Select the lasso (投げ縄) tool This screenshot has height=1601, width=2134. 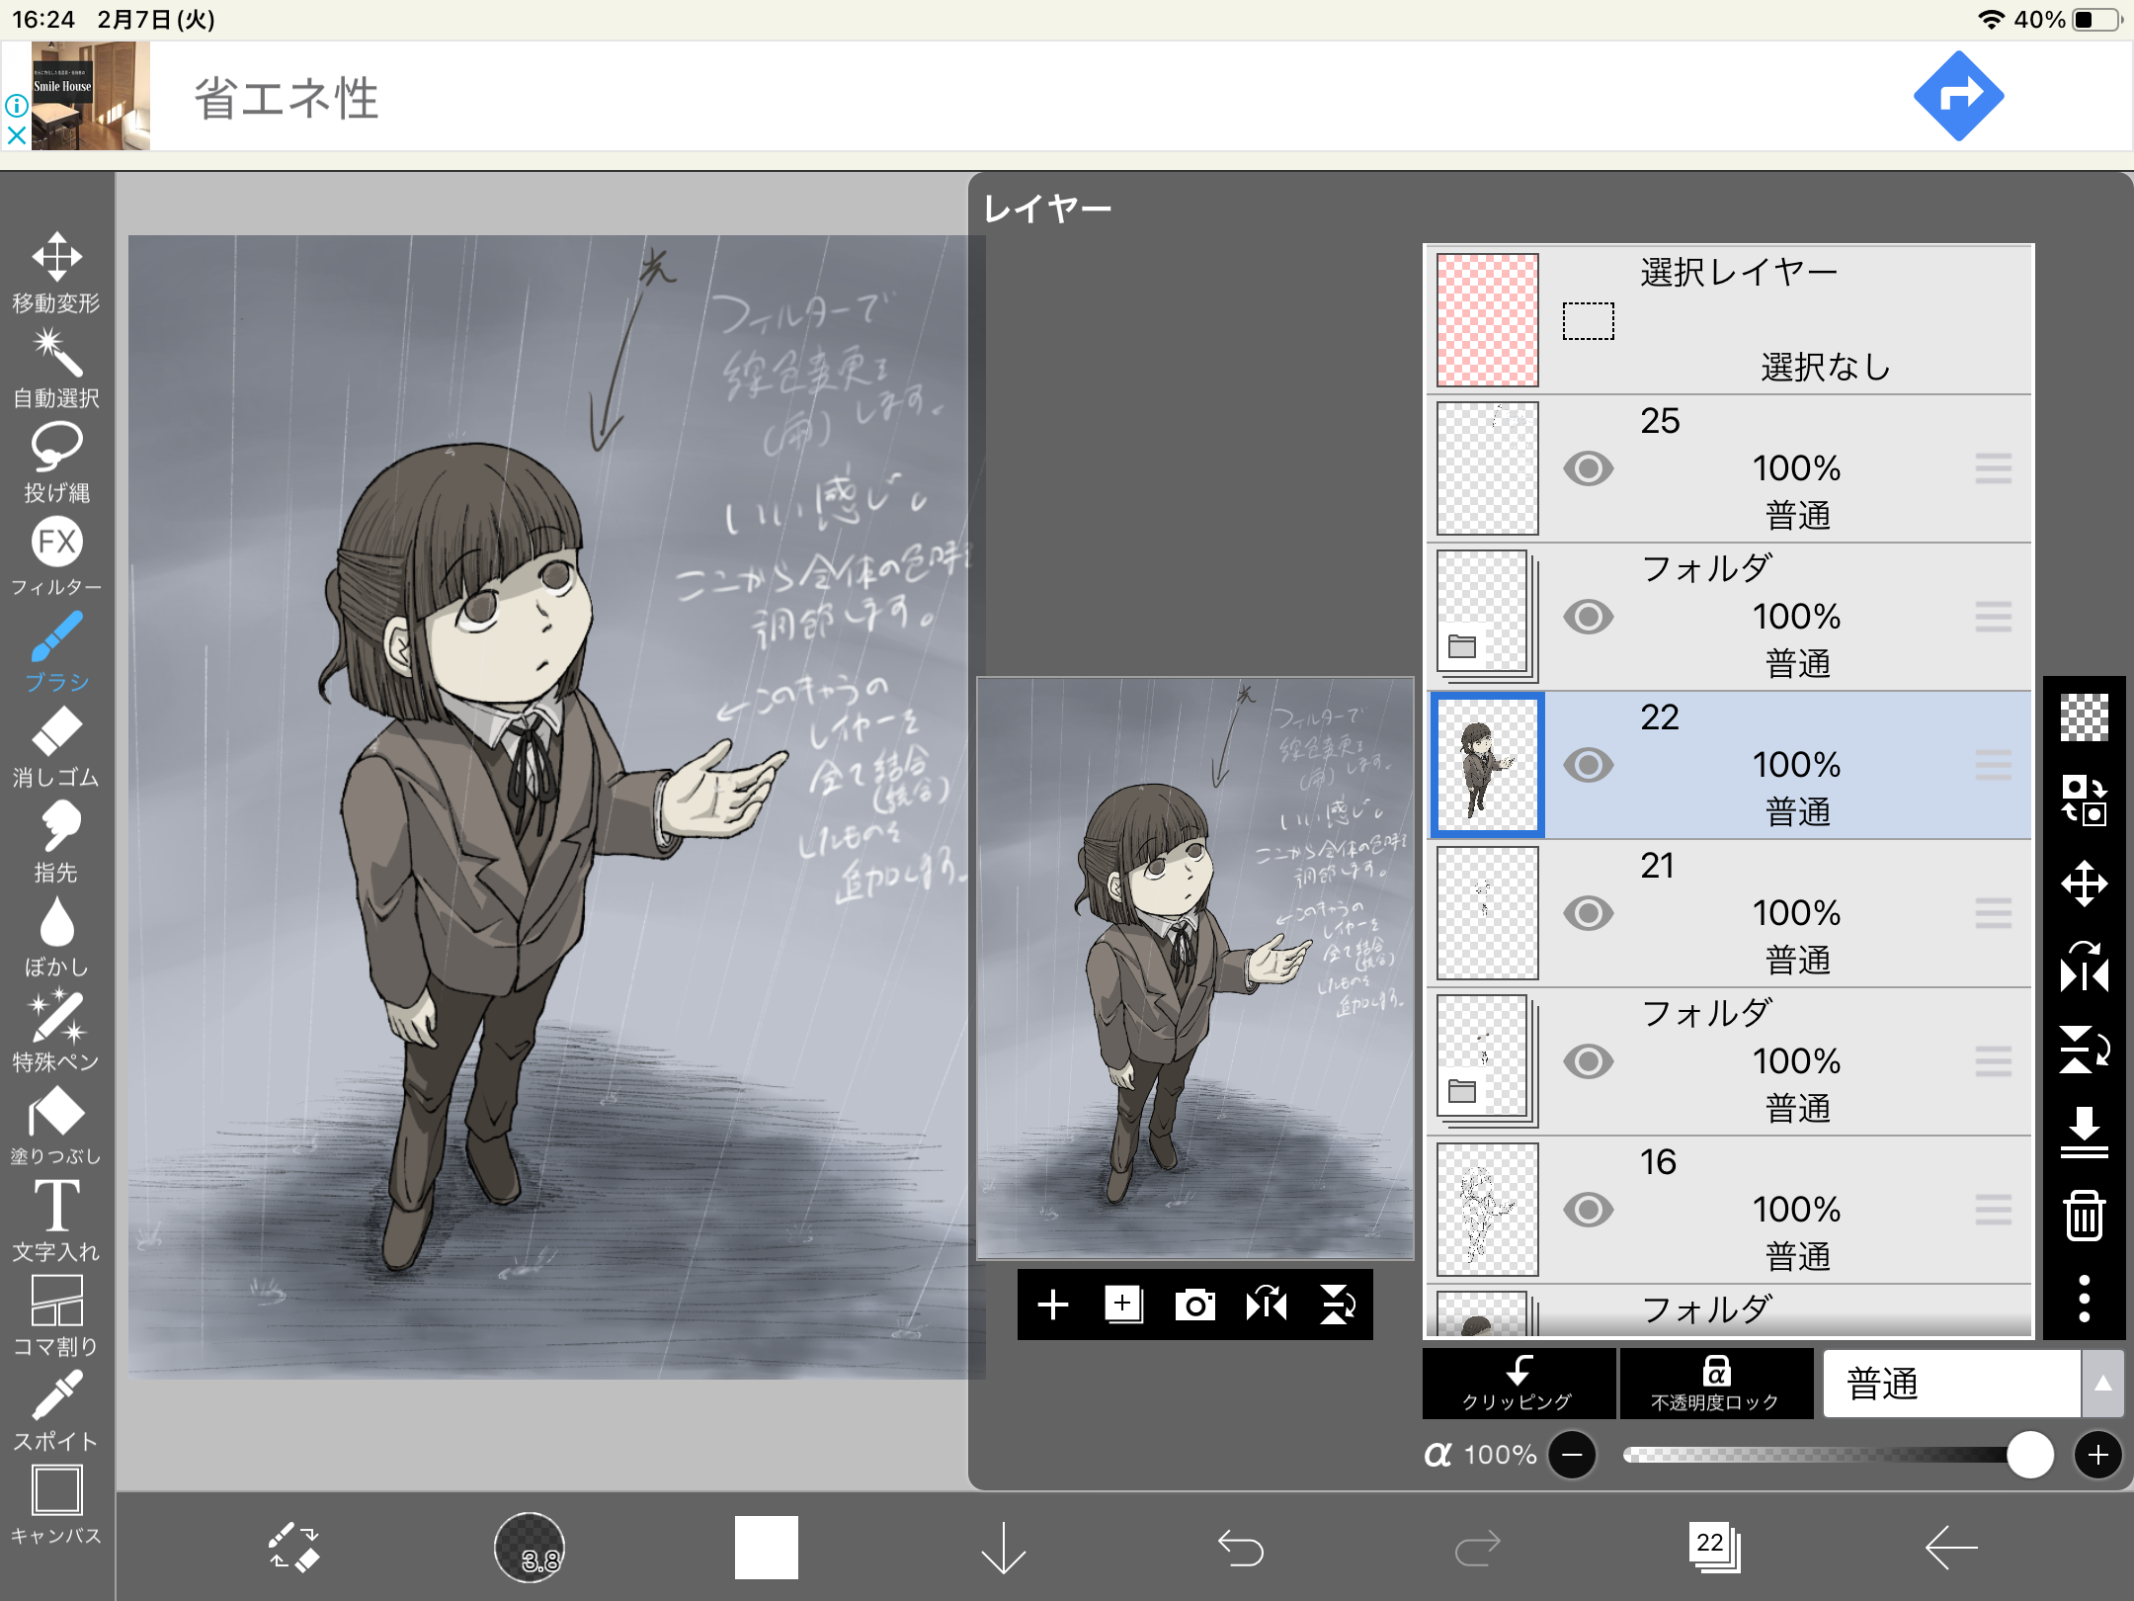pos(56,448)
